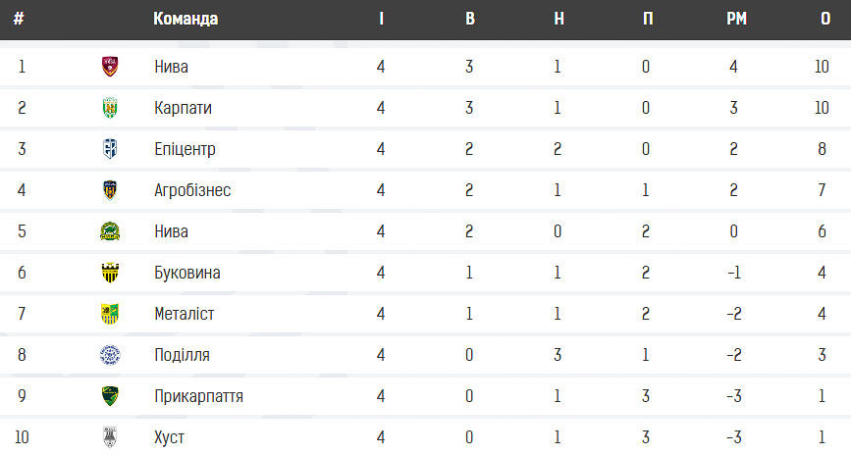Select the Агробізнес team name

pyautogui.click(x=192, y=190)
